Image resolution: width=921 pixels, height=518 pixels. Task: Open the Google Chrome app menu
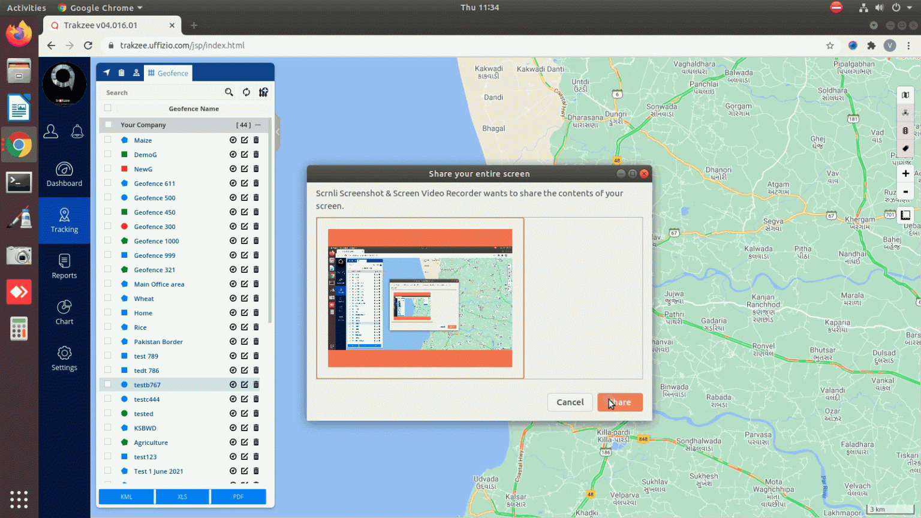pyautogui.click(x=101, y=8)
